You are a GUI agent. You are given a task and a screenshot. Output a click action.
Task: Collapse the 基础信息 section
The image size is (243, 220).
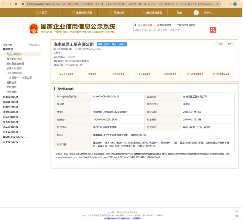pos(9,49)
